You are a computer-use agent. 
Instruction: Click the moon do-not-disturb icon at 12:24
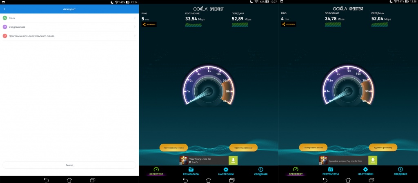112,2
